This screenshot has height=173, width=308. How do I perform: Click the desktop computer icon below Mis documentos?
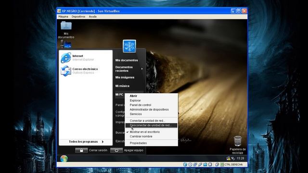pyautogui.click(x=66, y=44)
